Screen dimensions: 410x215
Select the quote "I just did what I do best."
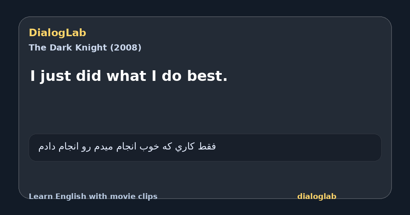[x=129, y=76]
